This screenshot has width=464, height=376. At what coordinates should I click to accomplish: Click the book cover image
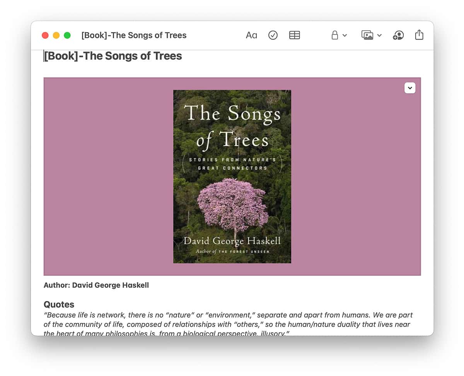232,177
